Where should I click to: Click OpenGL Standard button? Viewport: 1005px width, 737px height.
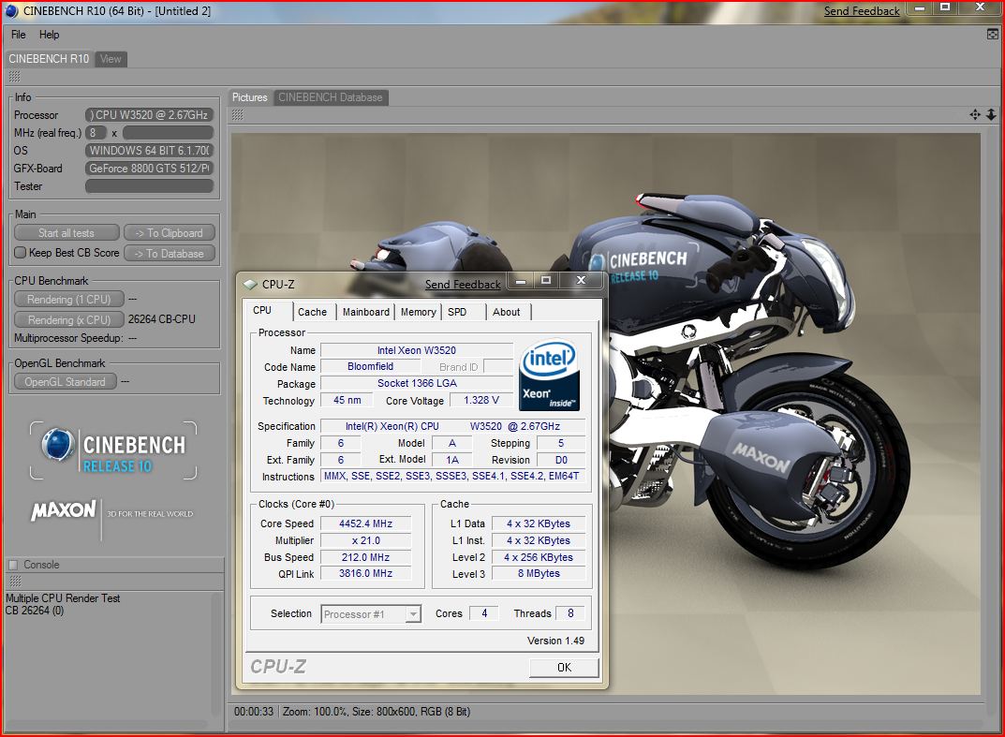(66, 382)
